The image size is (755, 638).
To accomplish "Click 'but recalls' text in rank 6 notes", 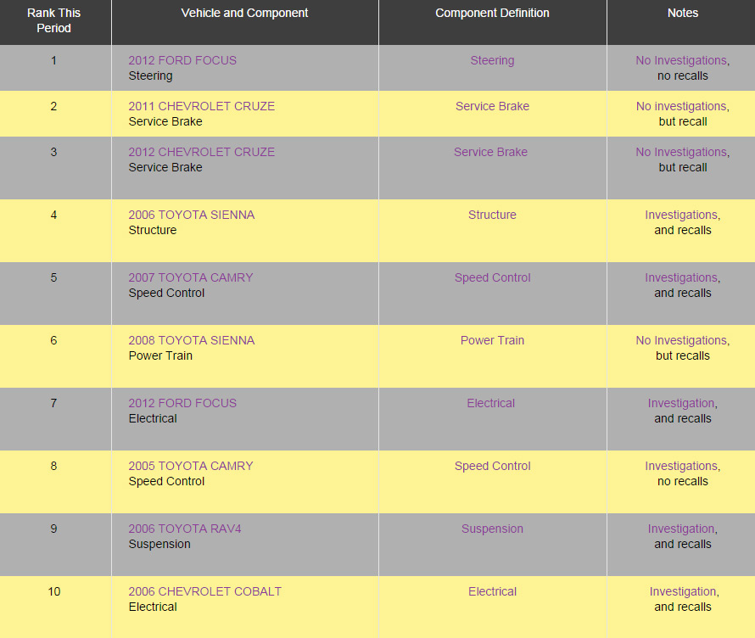I will [x=682, y=355].
